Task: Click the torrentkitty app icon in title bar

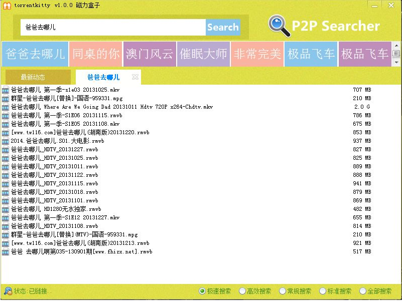Action: click(x=7, y=6)
